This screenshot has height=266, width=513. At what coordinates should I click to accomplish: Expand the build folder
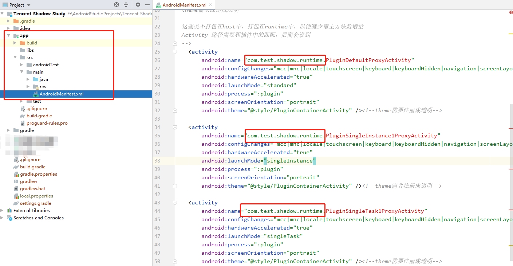click(x=14, y=43)
